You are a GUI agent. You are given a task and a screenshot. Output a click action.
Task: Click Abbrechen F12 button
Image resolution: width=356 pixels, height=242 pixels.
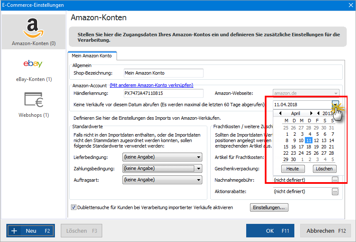point(326,231)
